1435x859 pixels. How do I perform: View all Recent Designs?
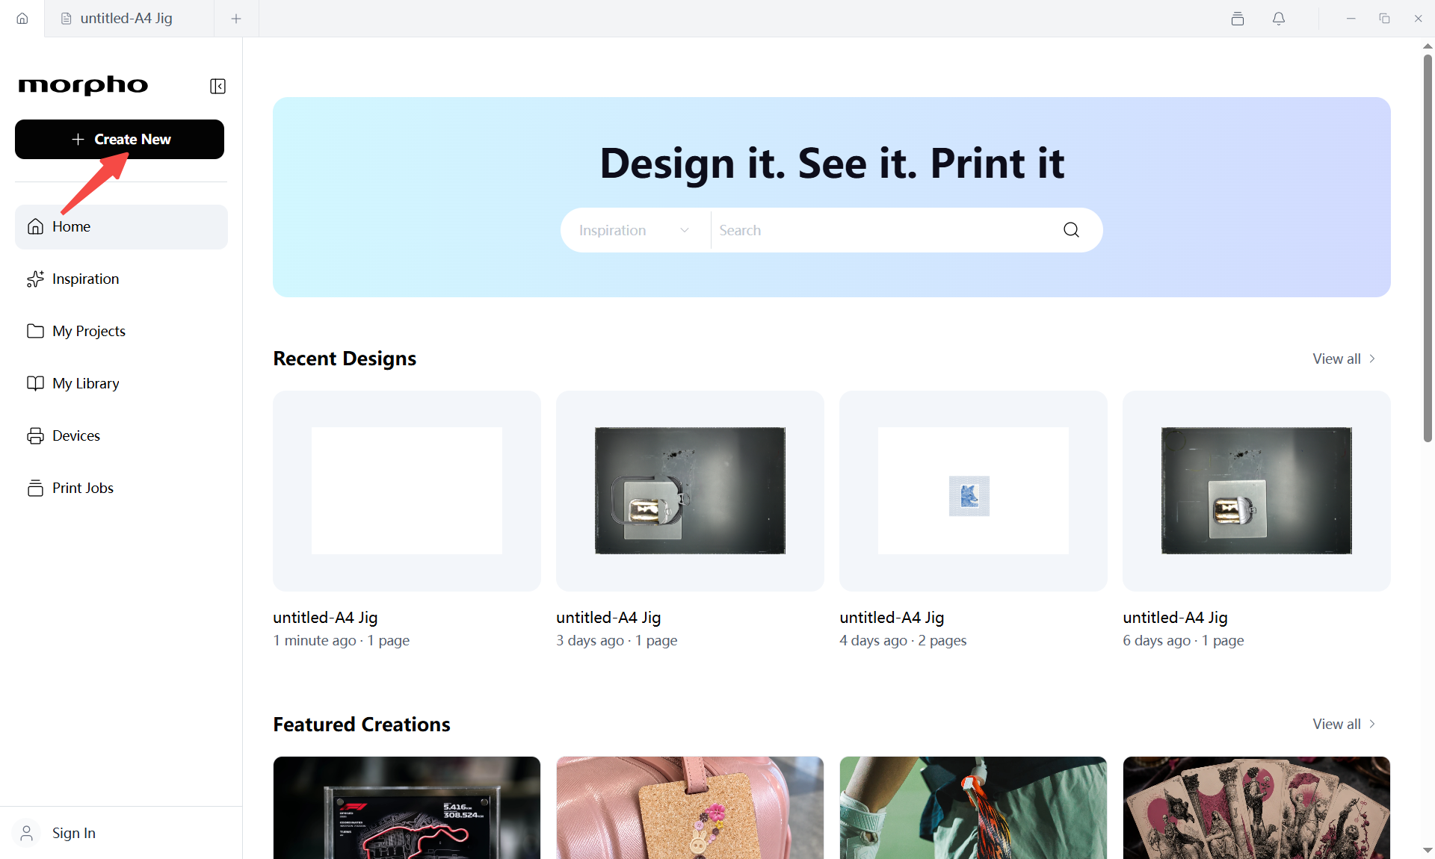point(1345,359)
